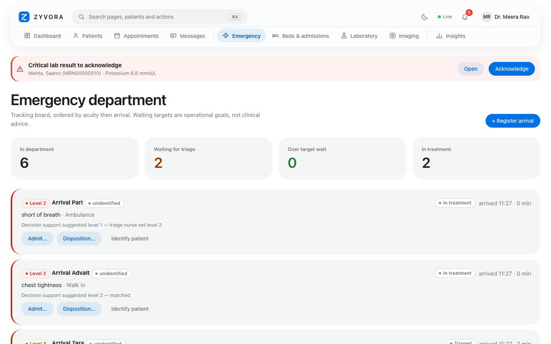This screenshot has height=344, width=551.
Task: Click the Register arrival button
Action: pyautogui.click(x=513, y=121)
